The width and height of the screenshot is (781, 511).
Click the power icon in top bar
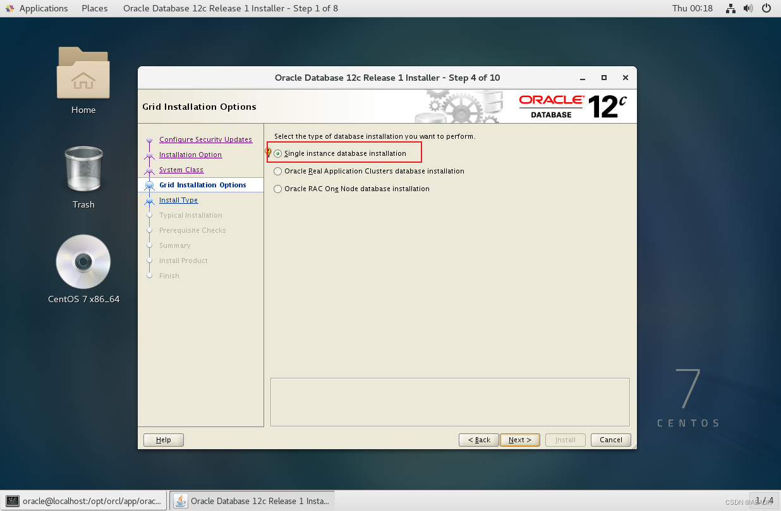point(766,8)
